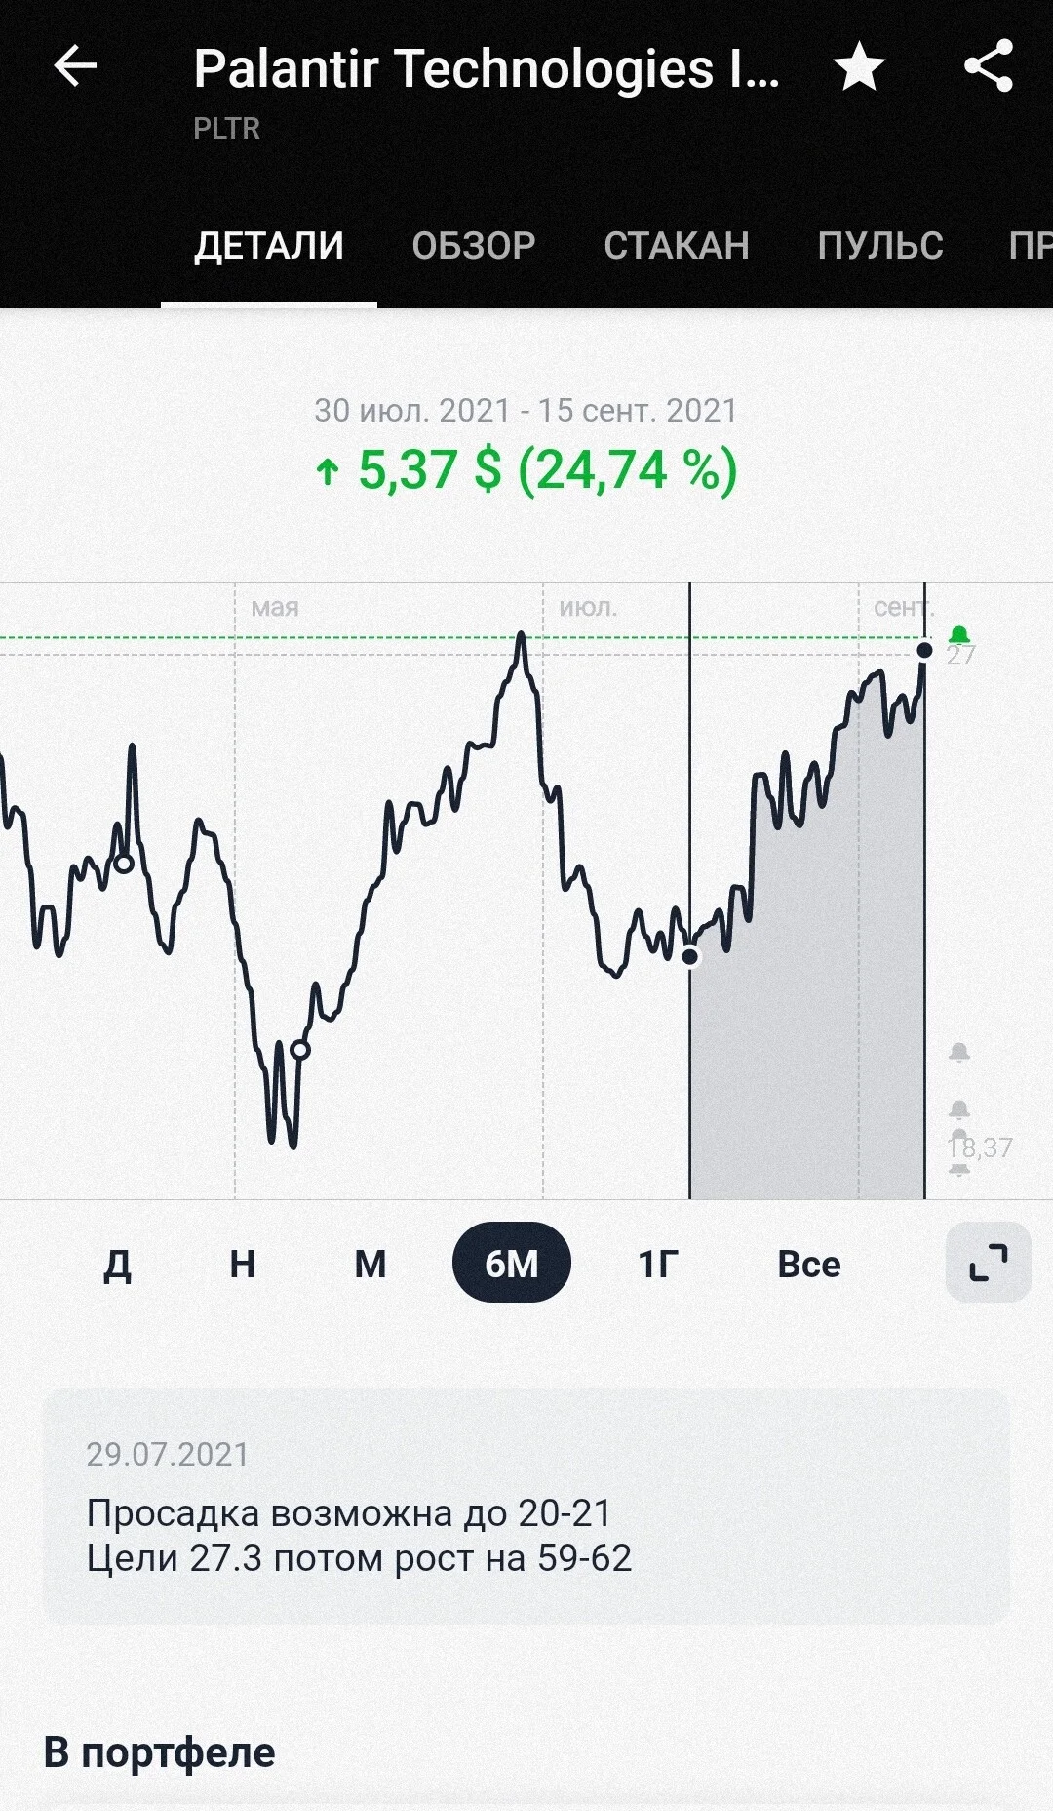Open the share icon
The height and width of the screenshot is (1811, 1053).
(989, 66)
